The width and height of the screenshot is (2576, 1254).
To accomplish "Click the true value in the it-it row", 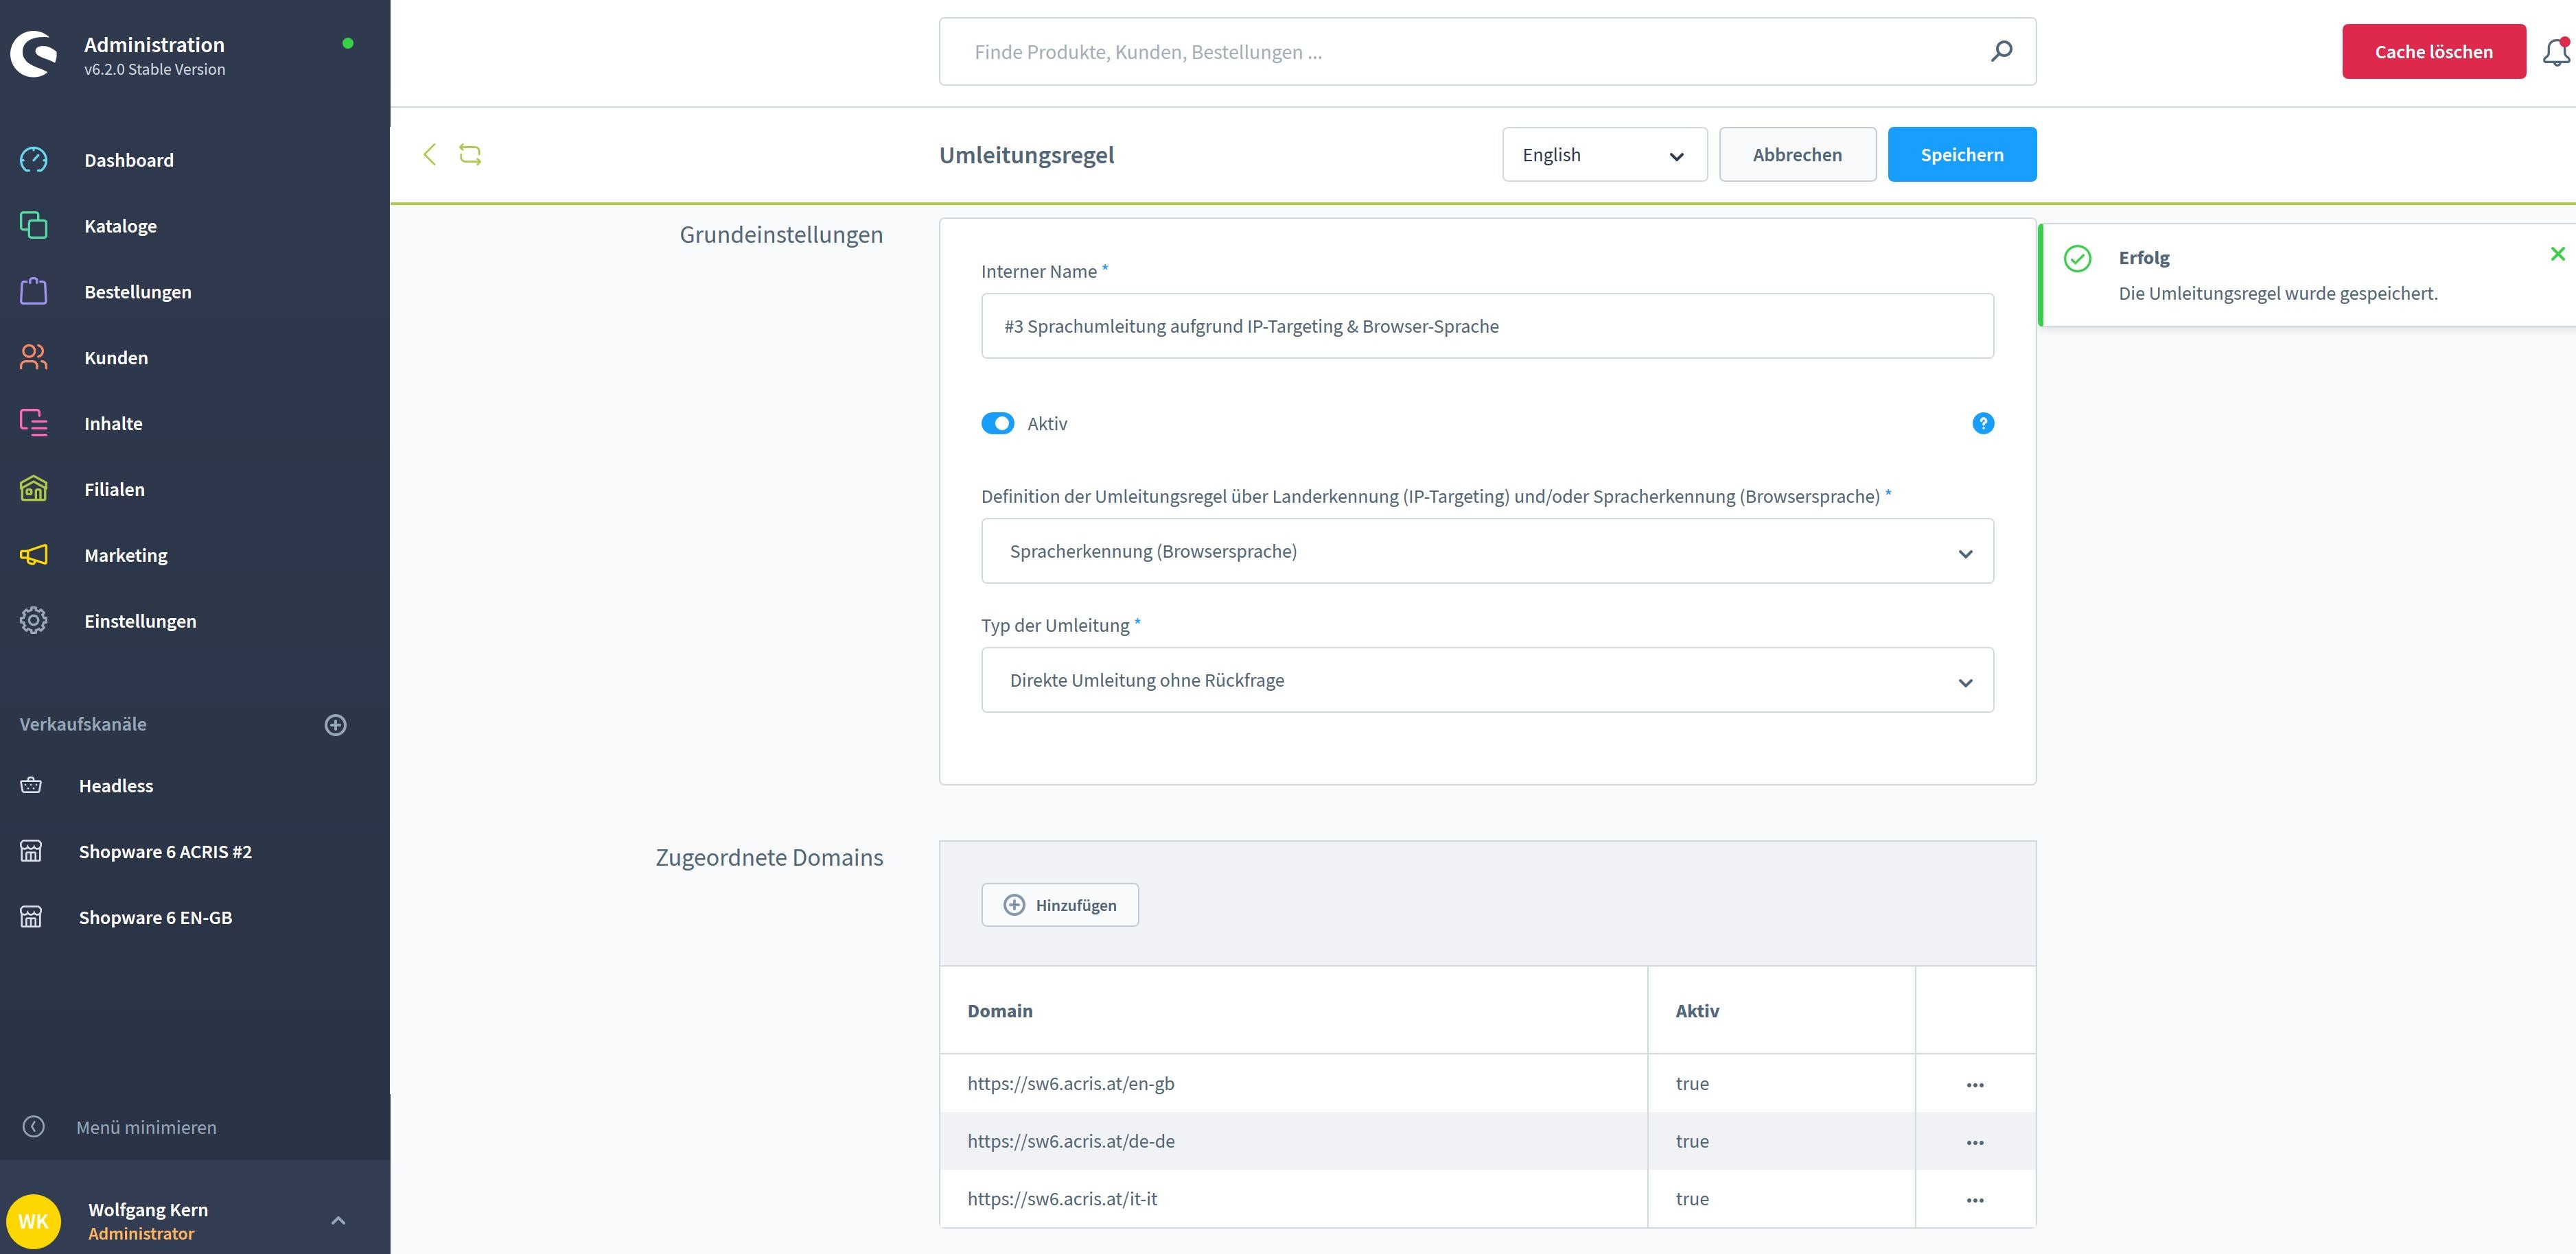I will [1692, 1199].
